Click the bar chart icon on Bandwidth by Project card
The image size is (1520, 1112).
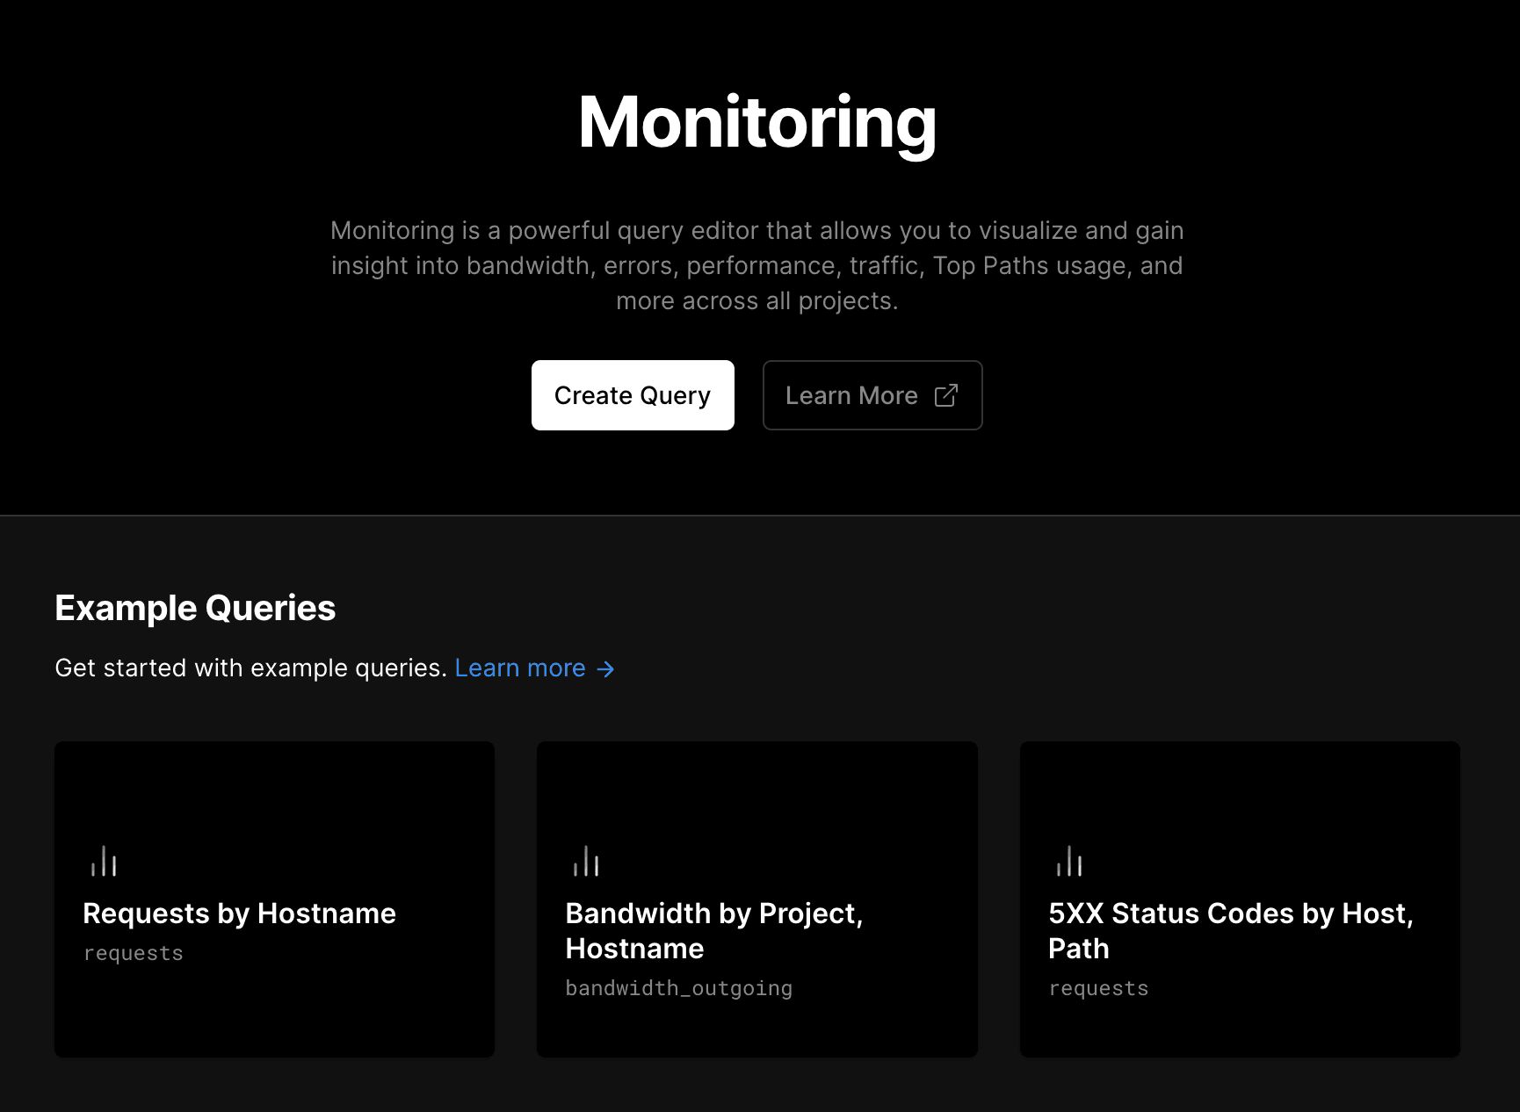pyautogui.click(x=586, y=861)
